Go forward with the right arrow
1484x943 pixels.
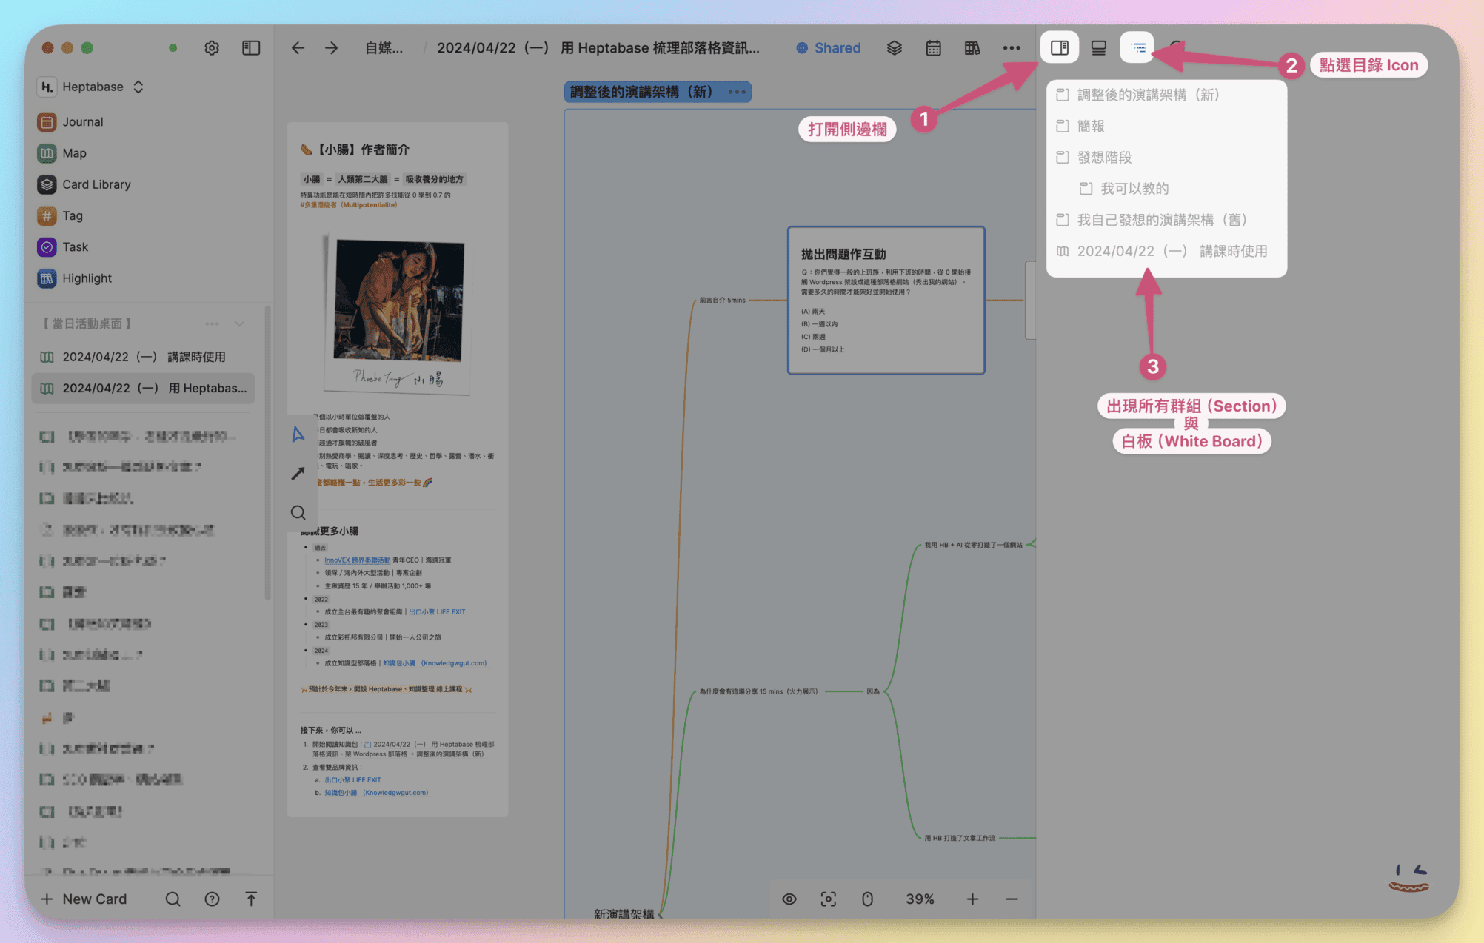point(331,48)
